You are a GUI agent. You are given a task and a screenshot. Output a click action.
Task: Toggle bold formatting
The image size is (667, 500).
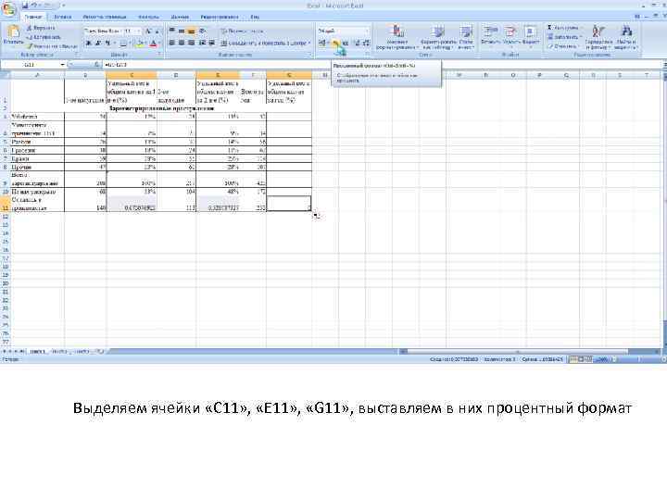click(89, 44)
